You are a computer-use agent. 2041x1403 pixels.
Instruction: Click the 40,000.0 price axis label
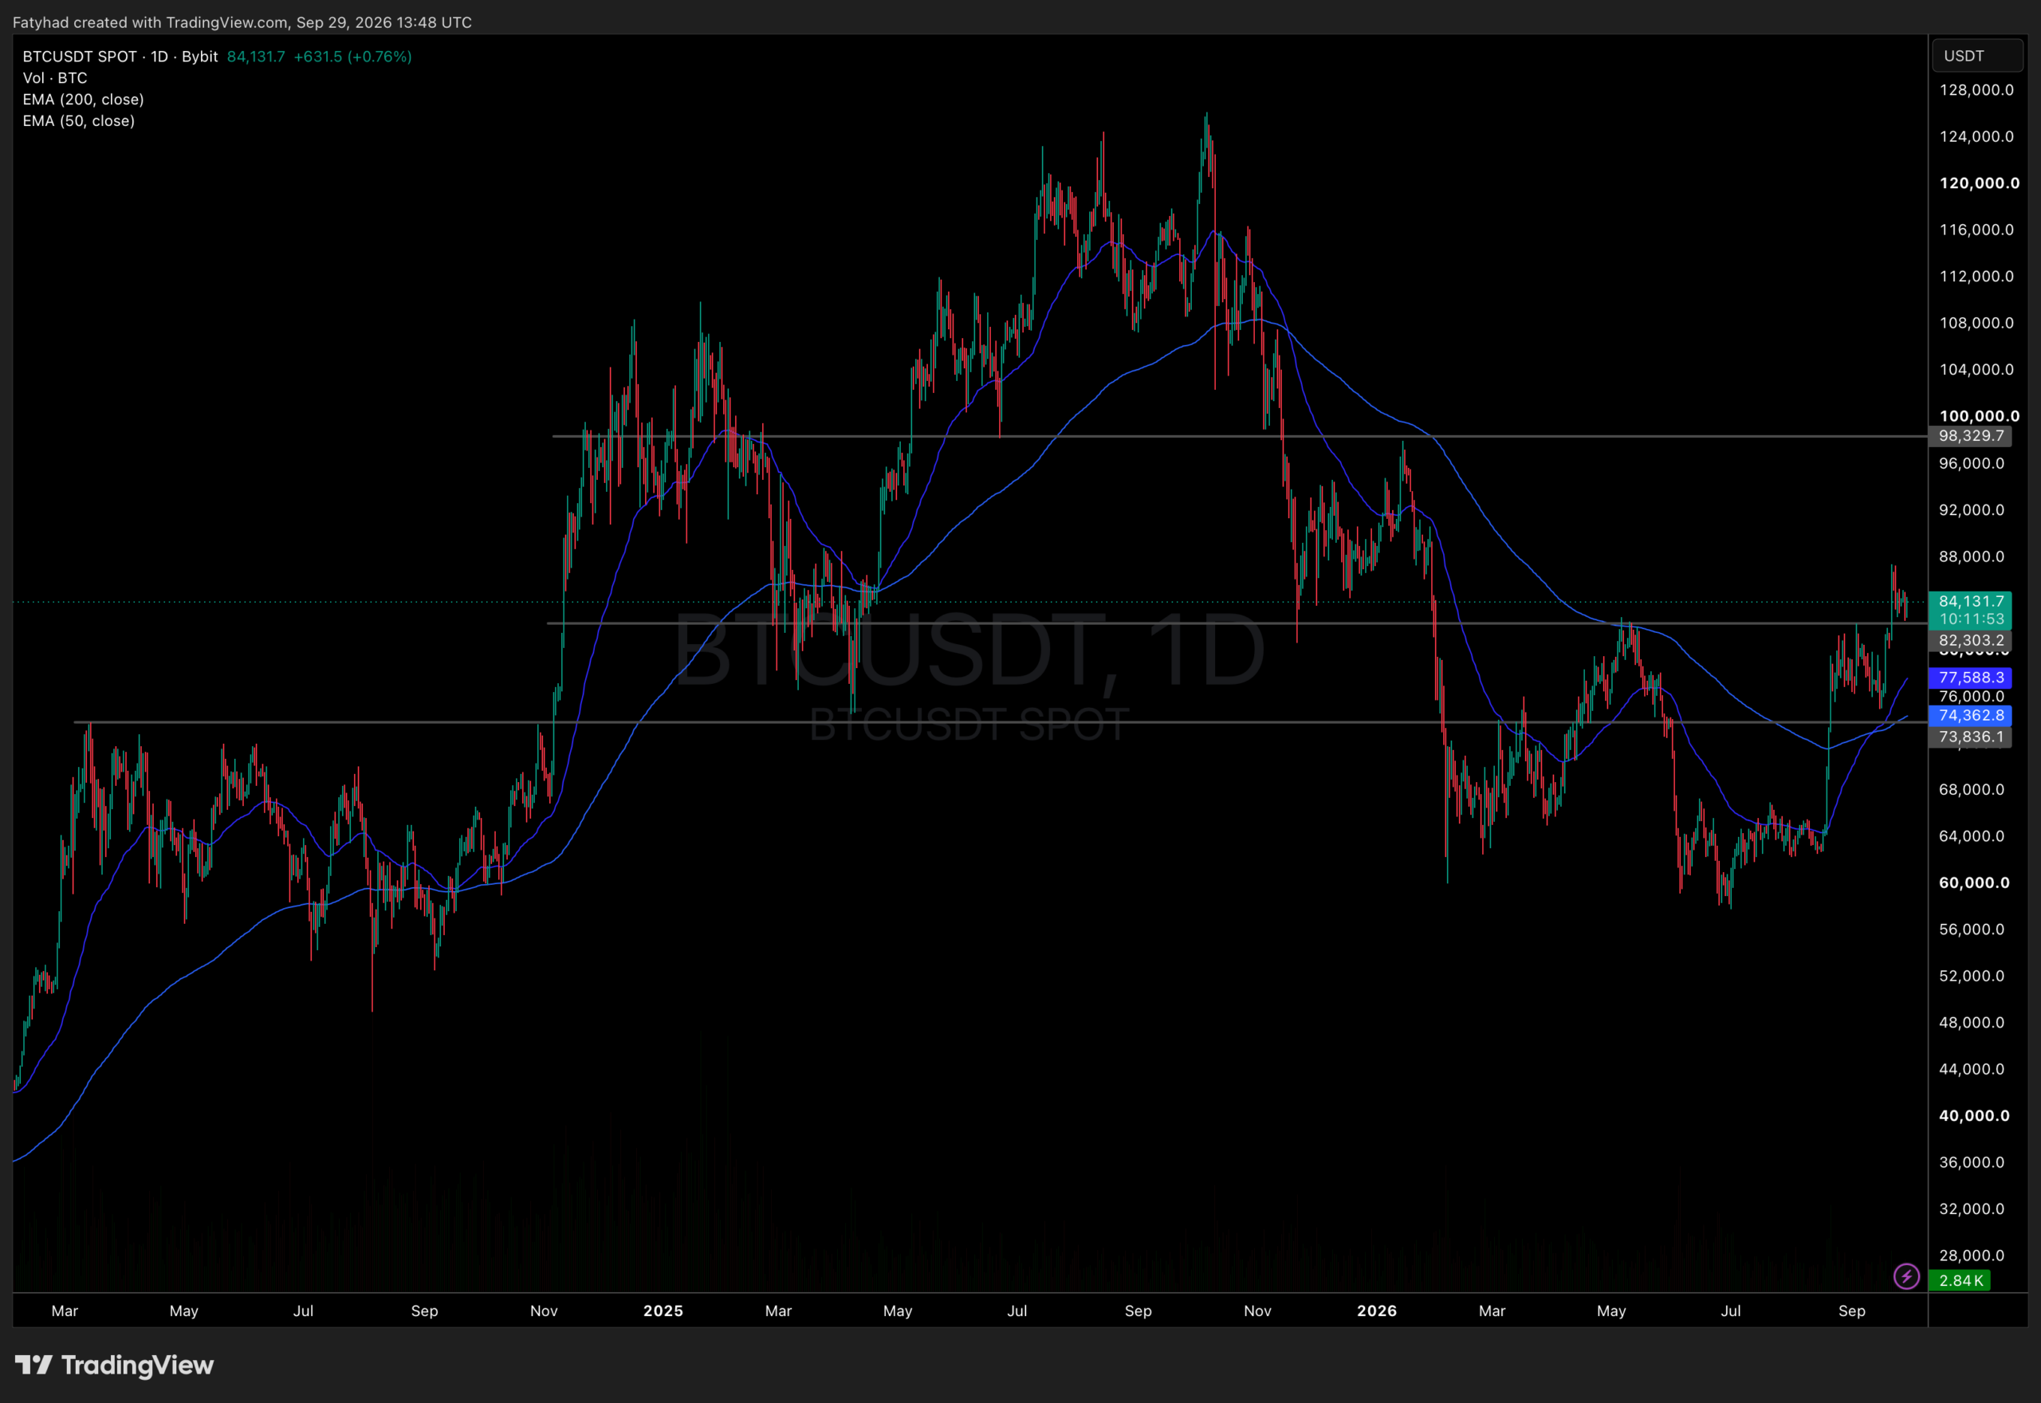coord(1974,1115)
